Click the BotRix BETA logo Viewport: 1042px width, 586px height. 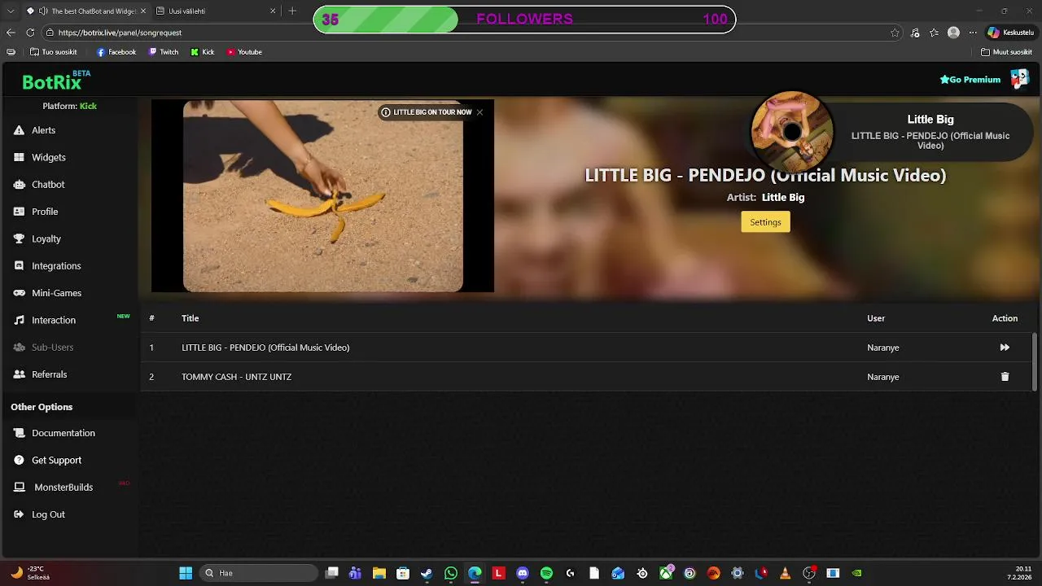[x=56, y=80]
